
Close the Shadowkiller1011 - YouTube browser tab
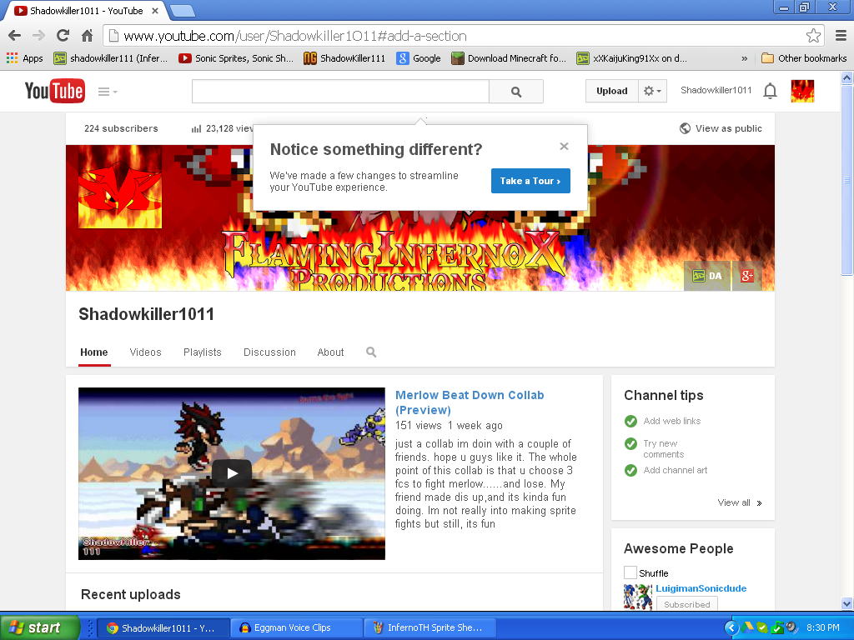(154, 10)
